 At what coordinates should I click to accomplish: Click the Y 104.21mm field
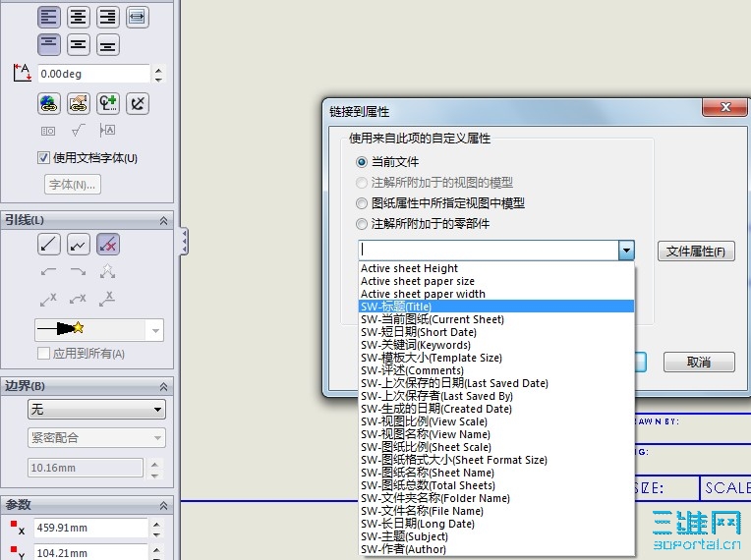click(x=91, y=552)
